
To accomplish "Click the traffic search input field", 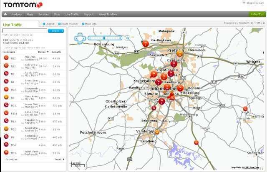I will coord(25,31).
